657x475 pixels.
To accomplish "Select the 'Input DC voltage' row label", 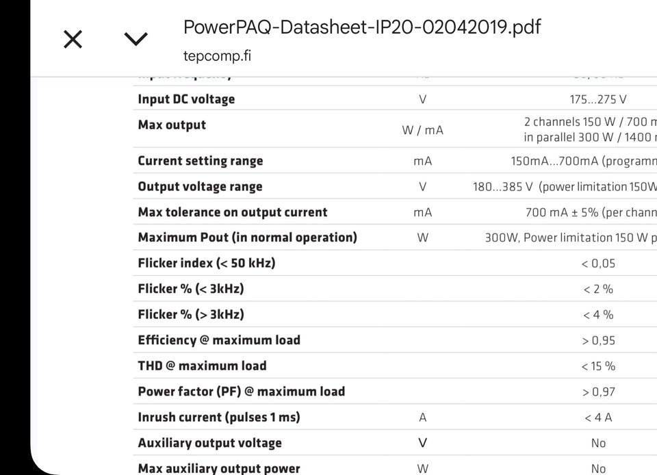I will tap(186, 99).
